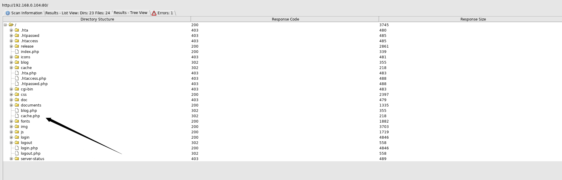Click the cgi-bin folder icon
The height and width of the screenshot is (180, 562).
tap(17, 89)
